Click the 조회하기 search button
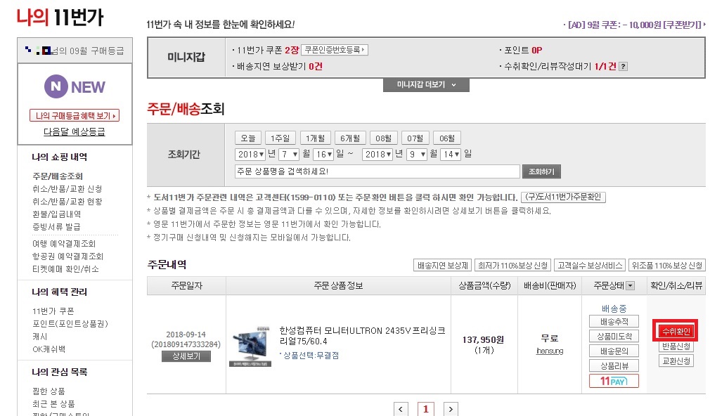Screen dimensions: 710x416 coord(541,171)
